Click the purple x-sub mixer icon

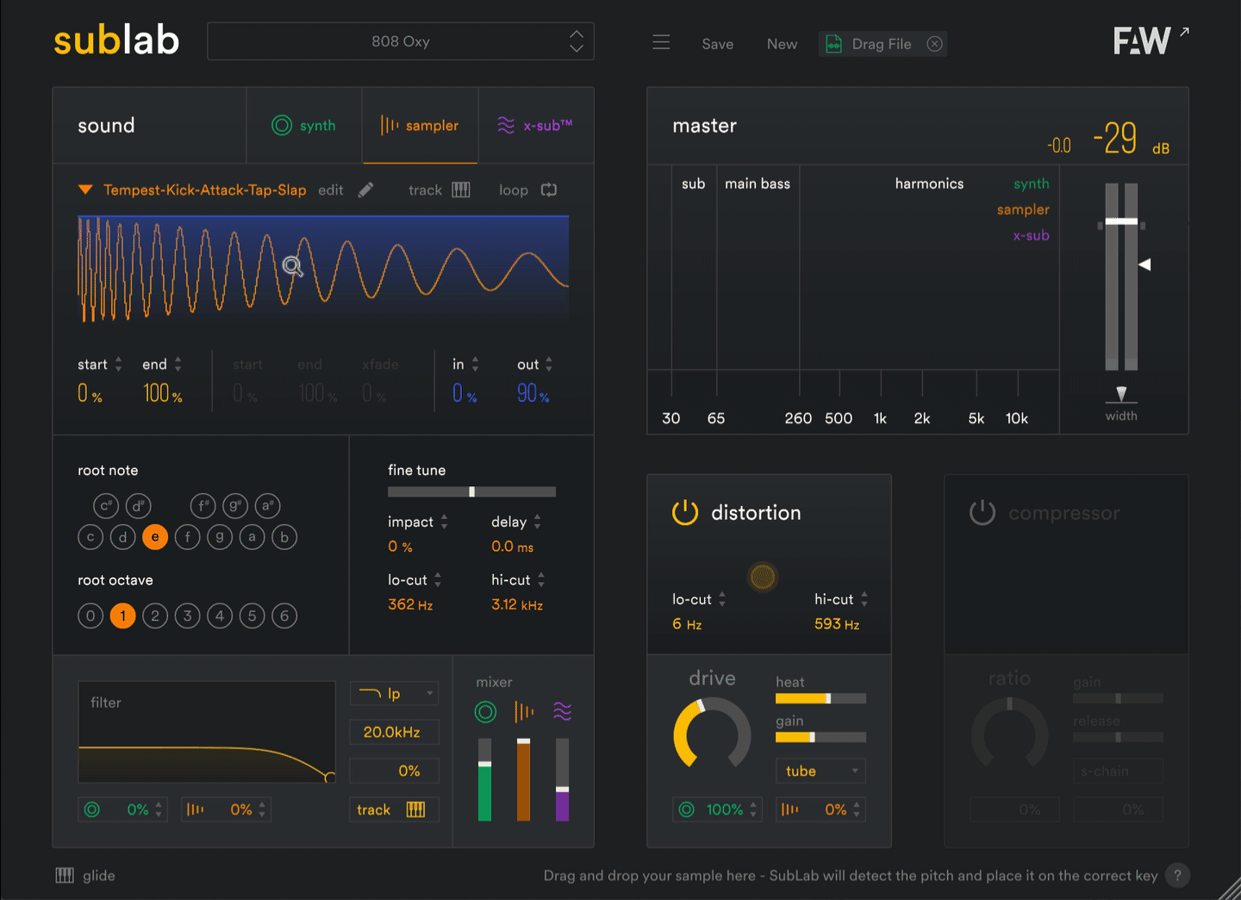(x=562, y=712)
